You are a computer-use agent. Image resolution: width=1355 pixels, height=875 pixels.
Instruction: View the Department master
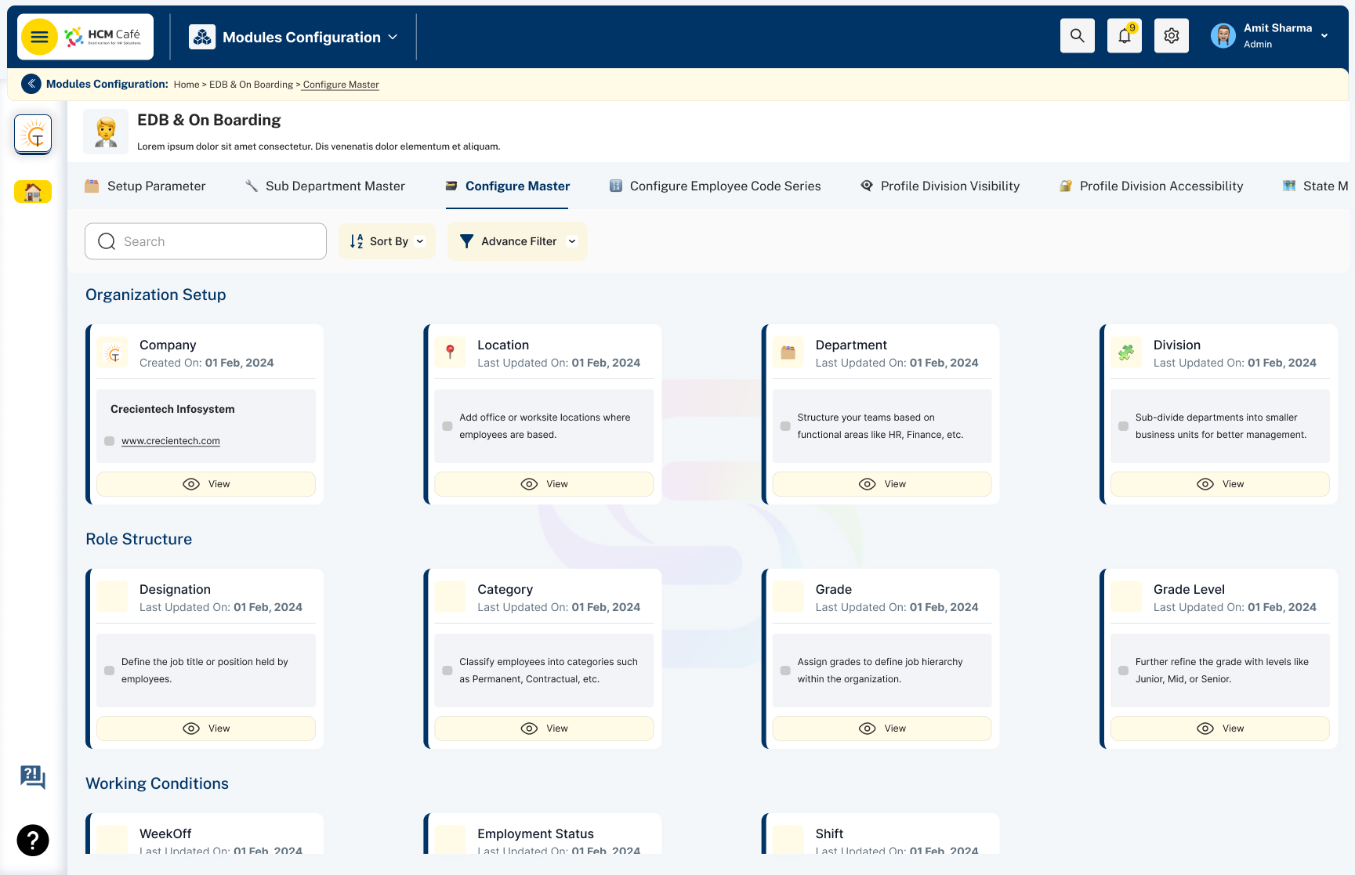coord(882,484)
